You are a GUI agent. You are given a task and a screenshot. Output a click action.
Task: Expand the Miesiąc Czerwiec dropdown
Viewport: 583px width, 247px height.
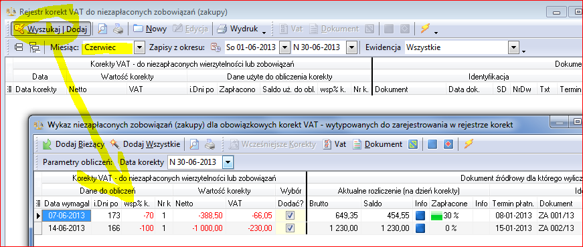139,47
